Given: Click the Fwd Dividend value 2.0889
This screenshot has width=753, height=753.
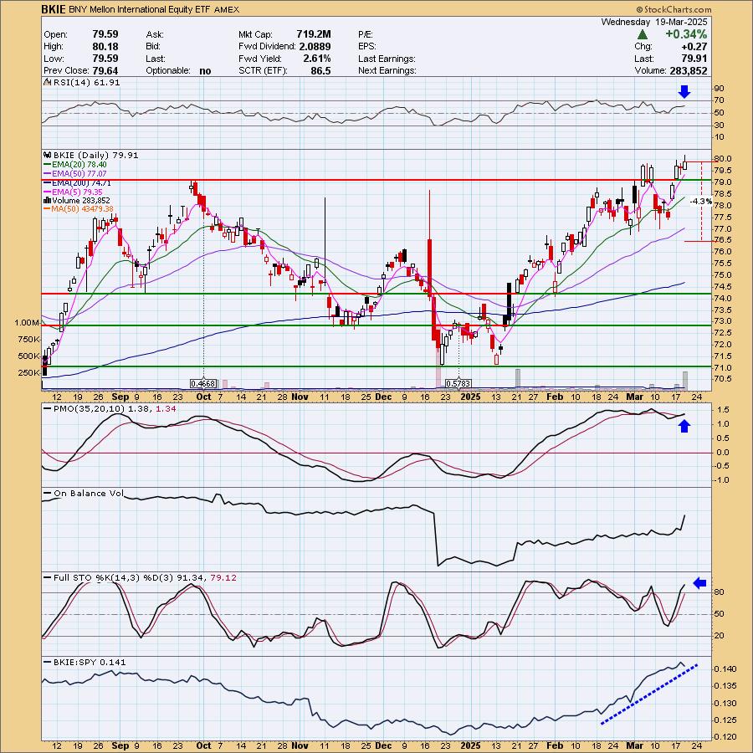Looking at the screenshot, I should pyautogui.click(x=315, y=47).
